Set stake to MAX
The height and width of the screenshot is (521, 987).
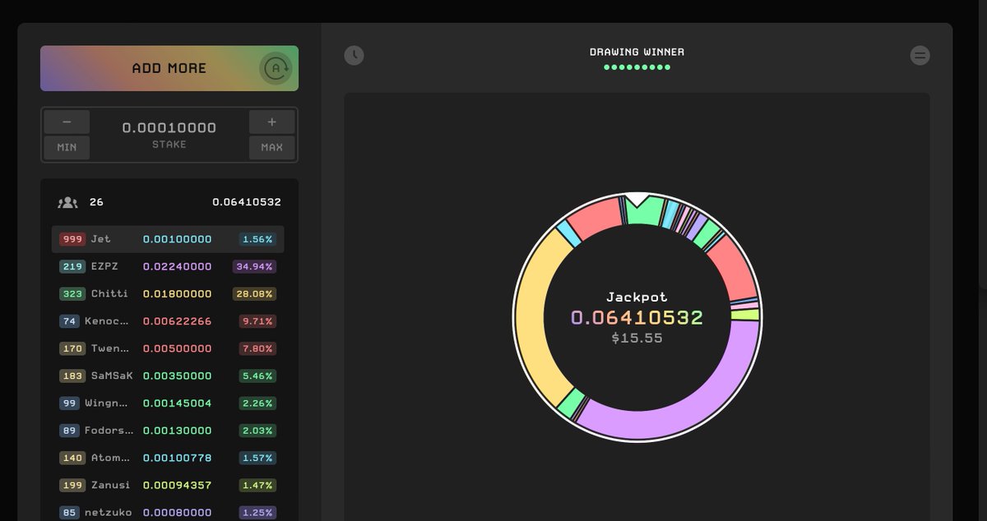[x=272, y=148]
